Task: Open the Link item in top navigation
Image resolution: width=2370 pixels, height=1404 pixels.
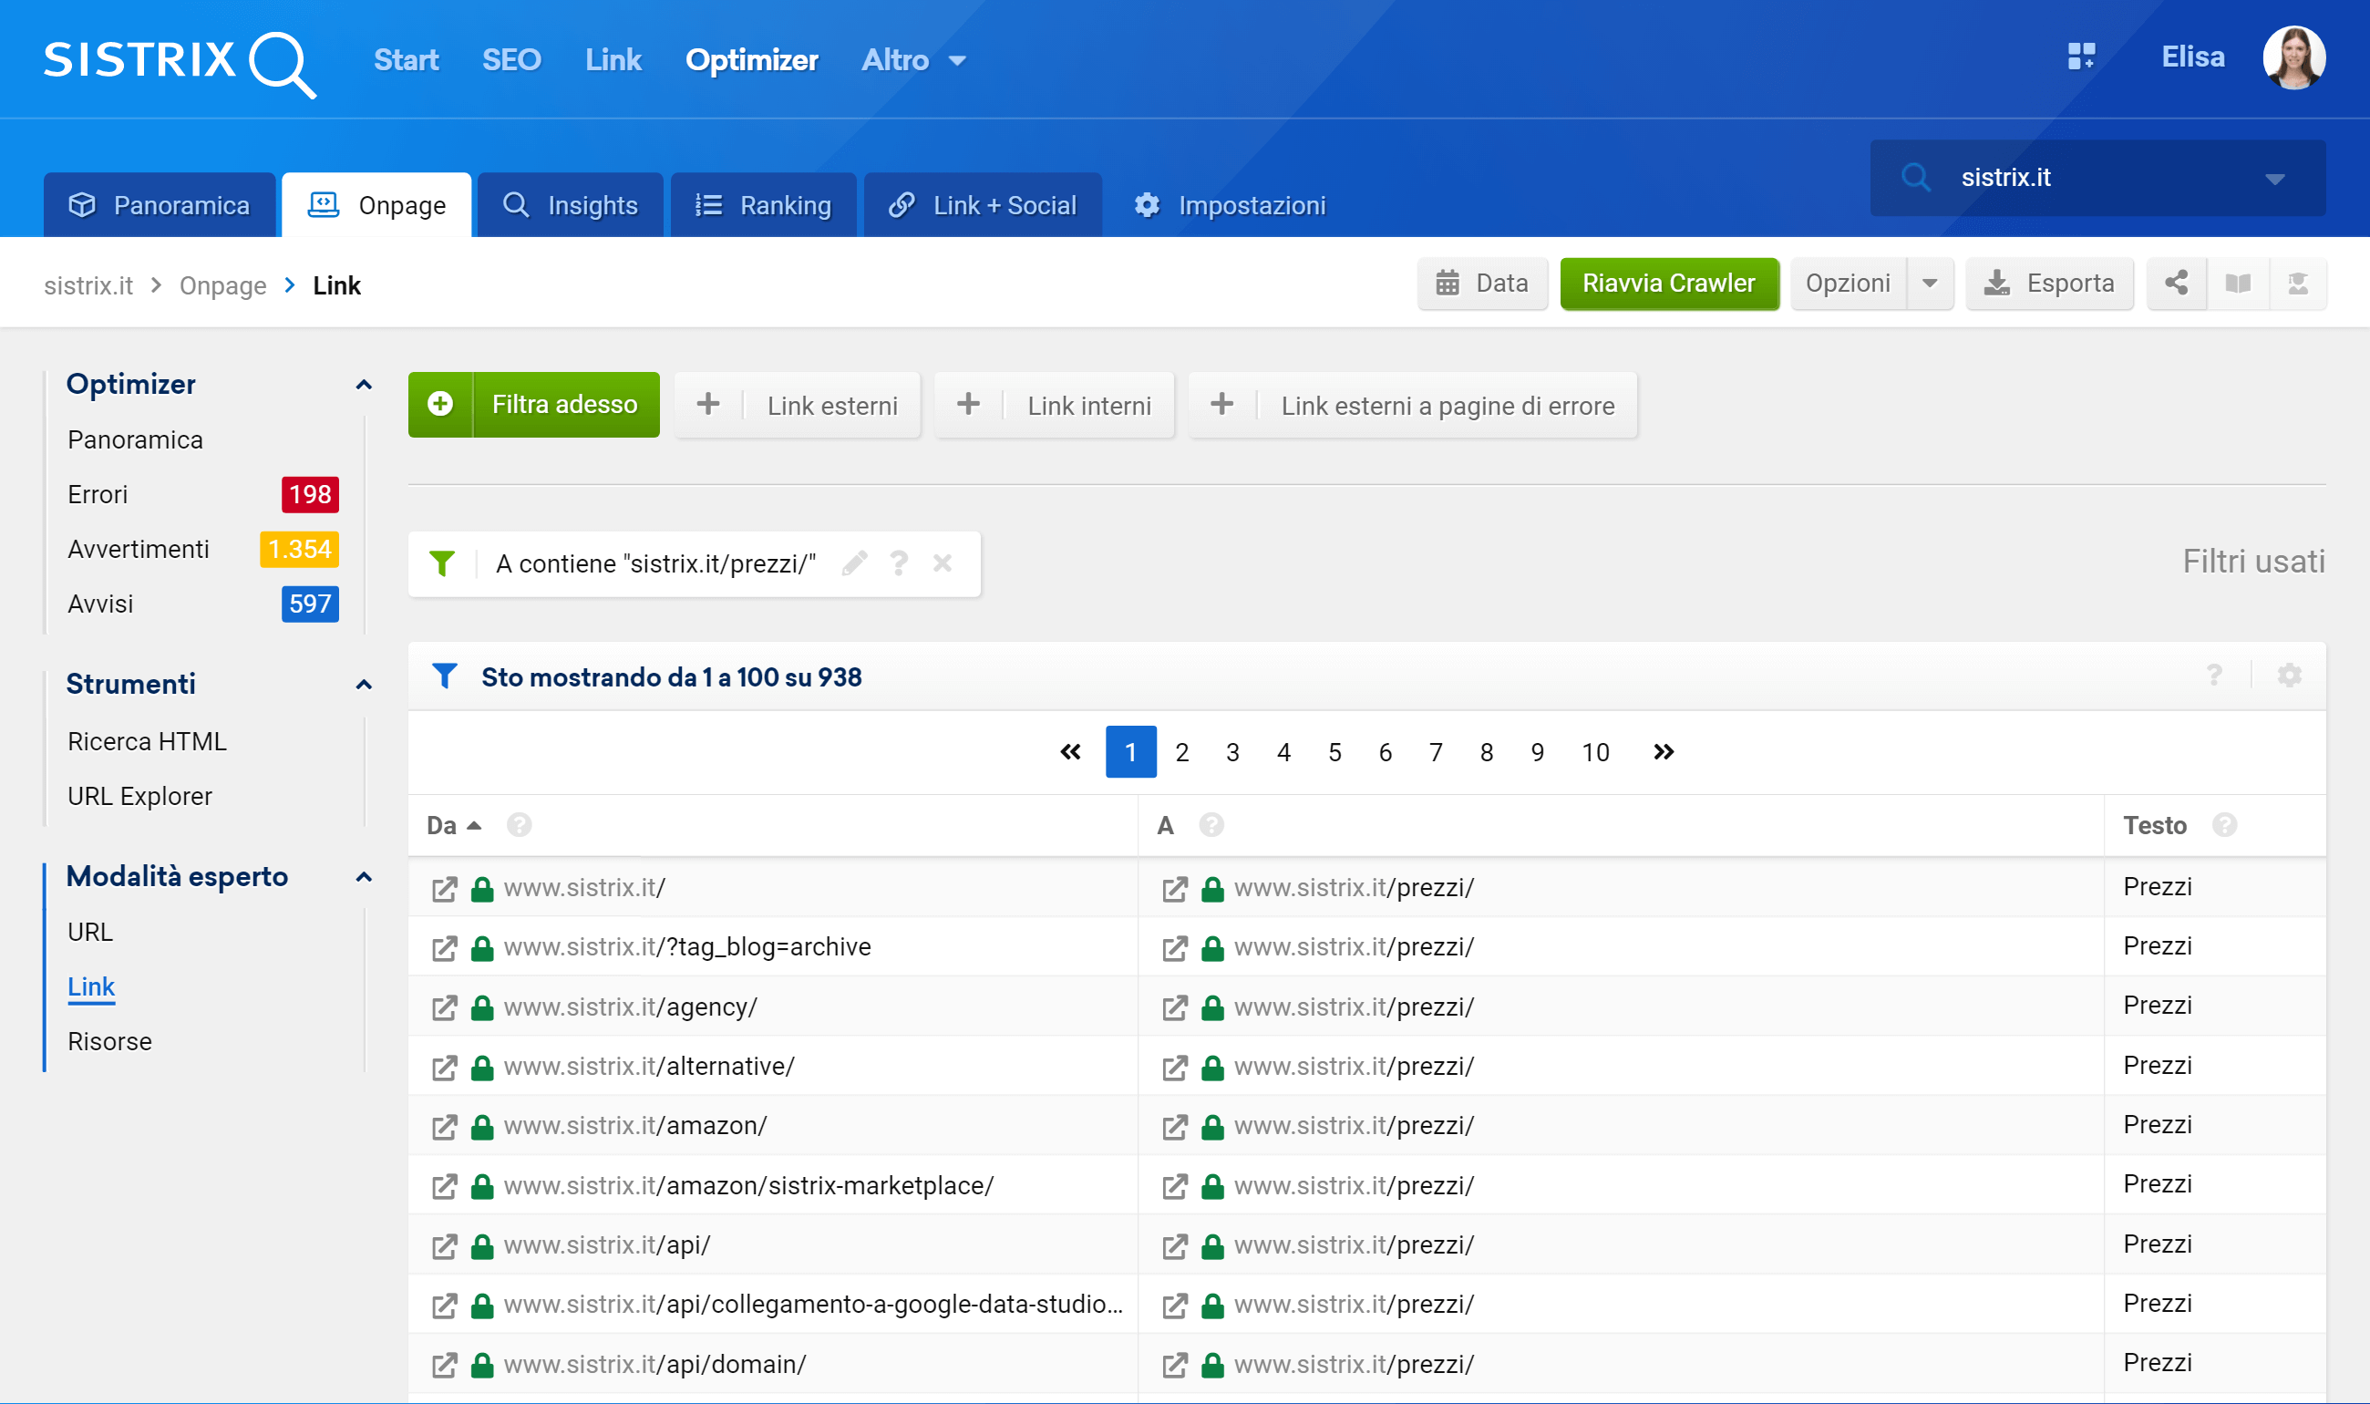Action: (x=613, y=60)
